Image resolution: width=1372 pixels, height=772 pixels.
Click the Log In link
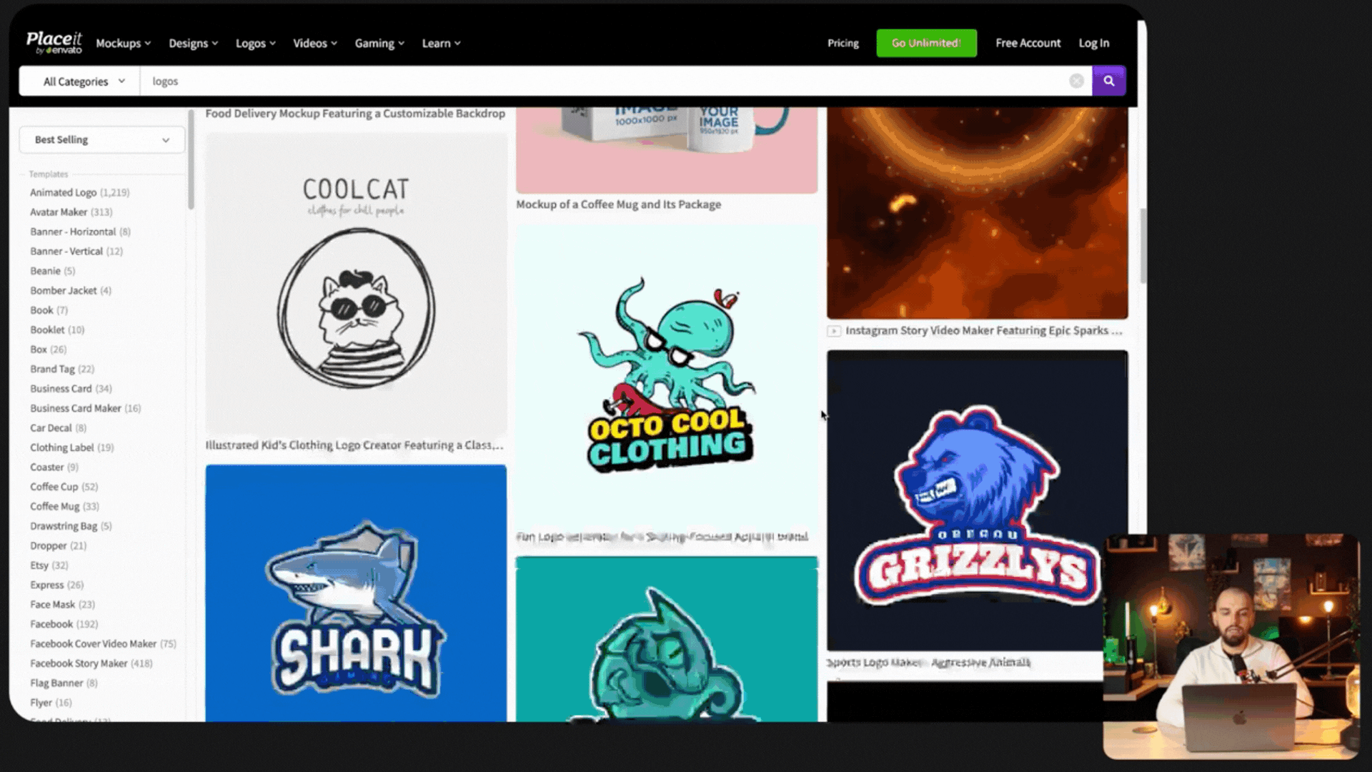pyautogui.click(x=1093, y=43)
